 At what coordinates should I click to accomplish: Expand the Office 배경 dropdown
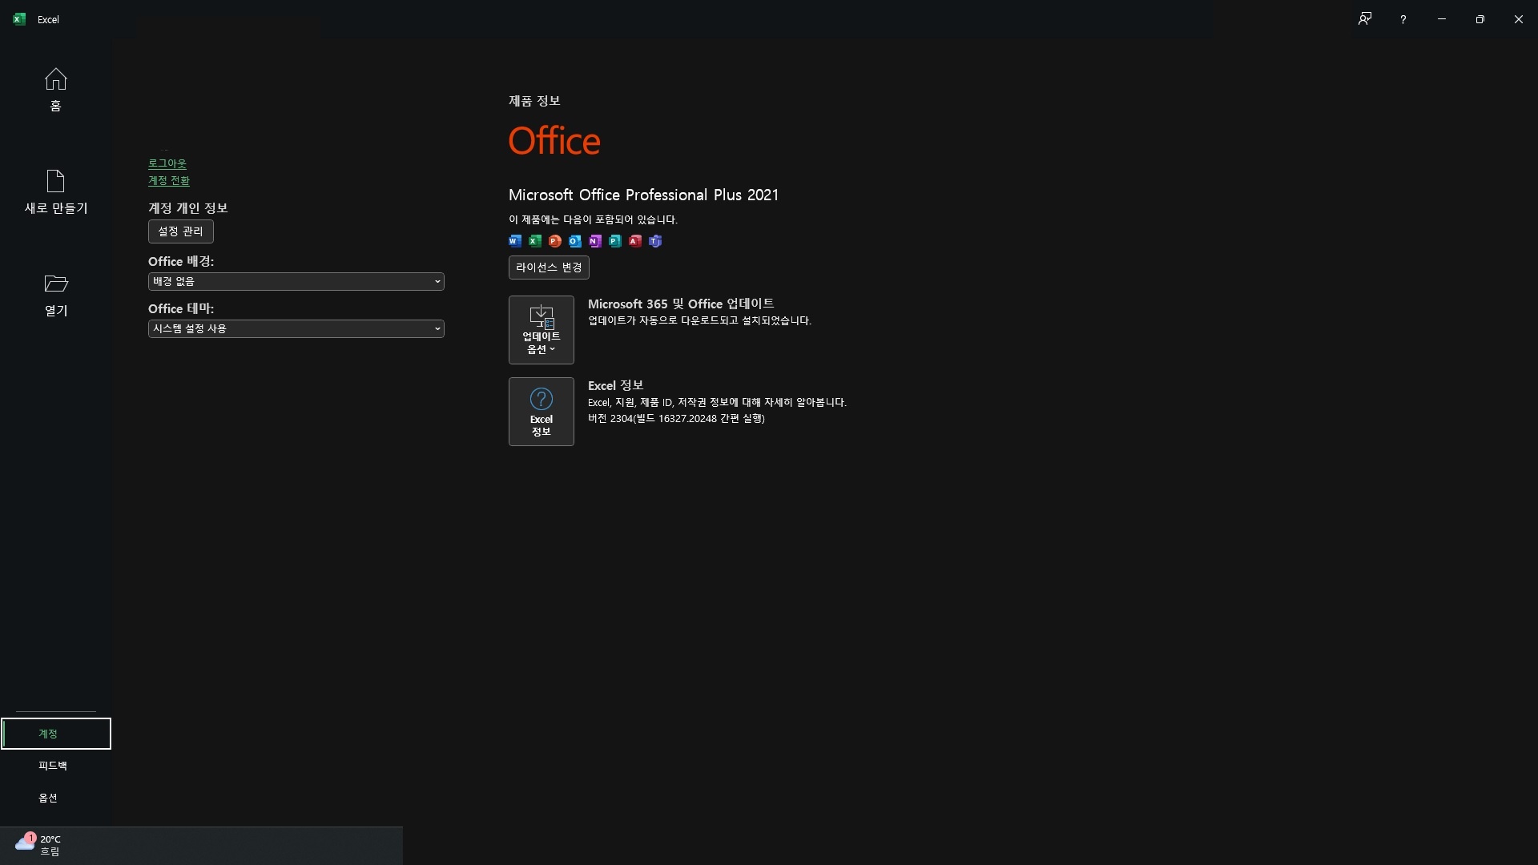[296, 282]
